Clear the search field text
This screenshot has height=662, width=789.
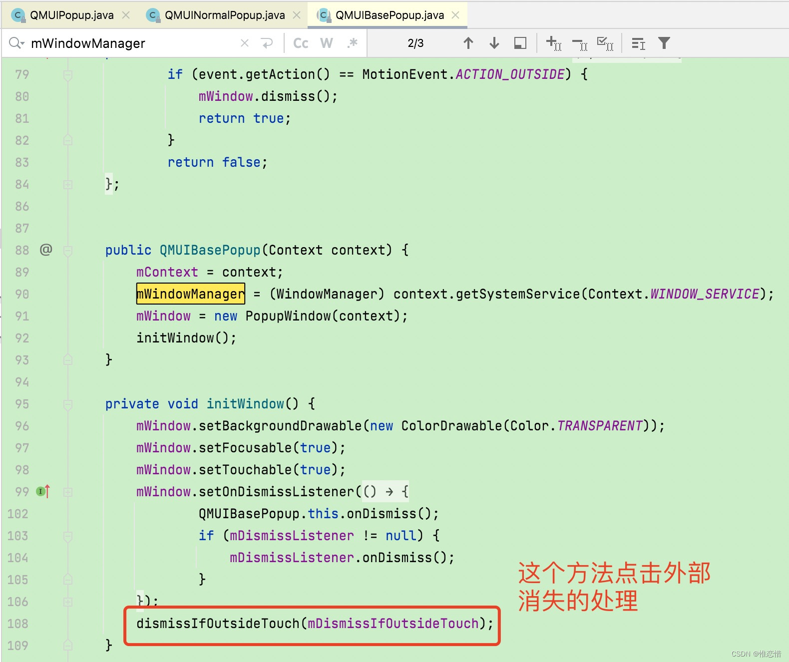click(x=245, y=43)
